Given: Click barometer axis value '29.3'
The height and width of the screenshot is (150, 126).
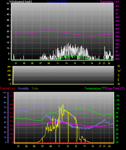Looking at the screenshot, I should 117,40.
